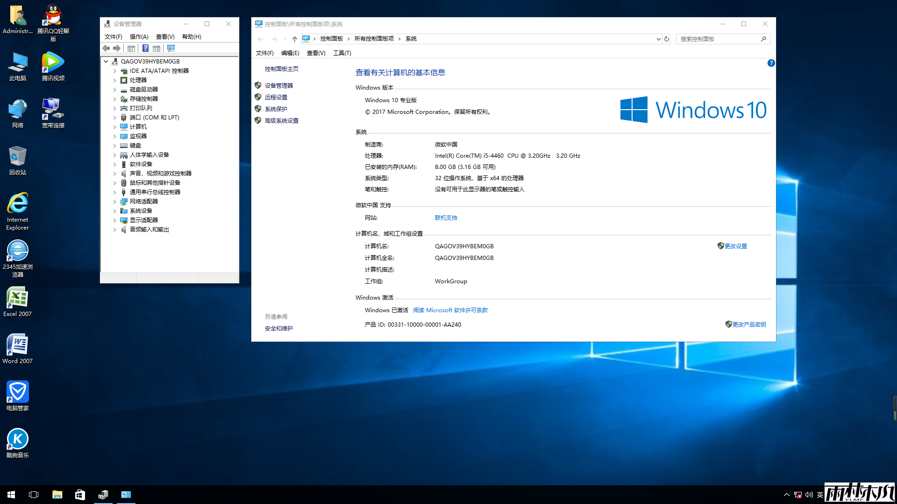Open the Network desktop icon
Image resolution: width=897 pixels, height=504 pixels.
18,113
